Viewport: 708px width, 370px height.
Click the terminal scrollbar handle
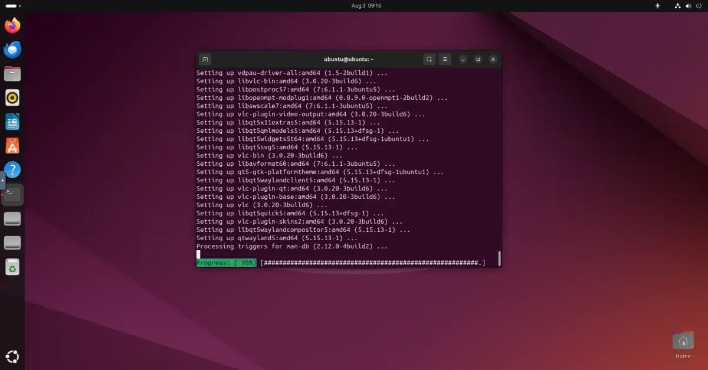(x=499, y=258)
